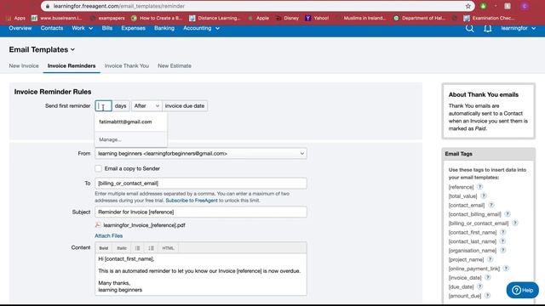
Task: Bookmark this page with the star icon
Action: (468, 6)
